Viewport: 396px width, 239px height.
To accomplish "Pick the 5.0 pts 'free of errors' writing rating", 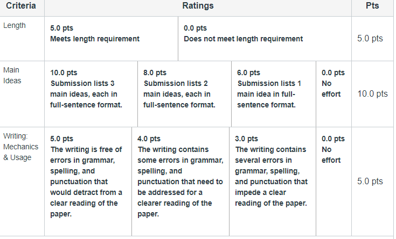I will (88, 182).
